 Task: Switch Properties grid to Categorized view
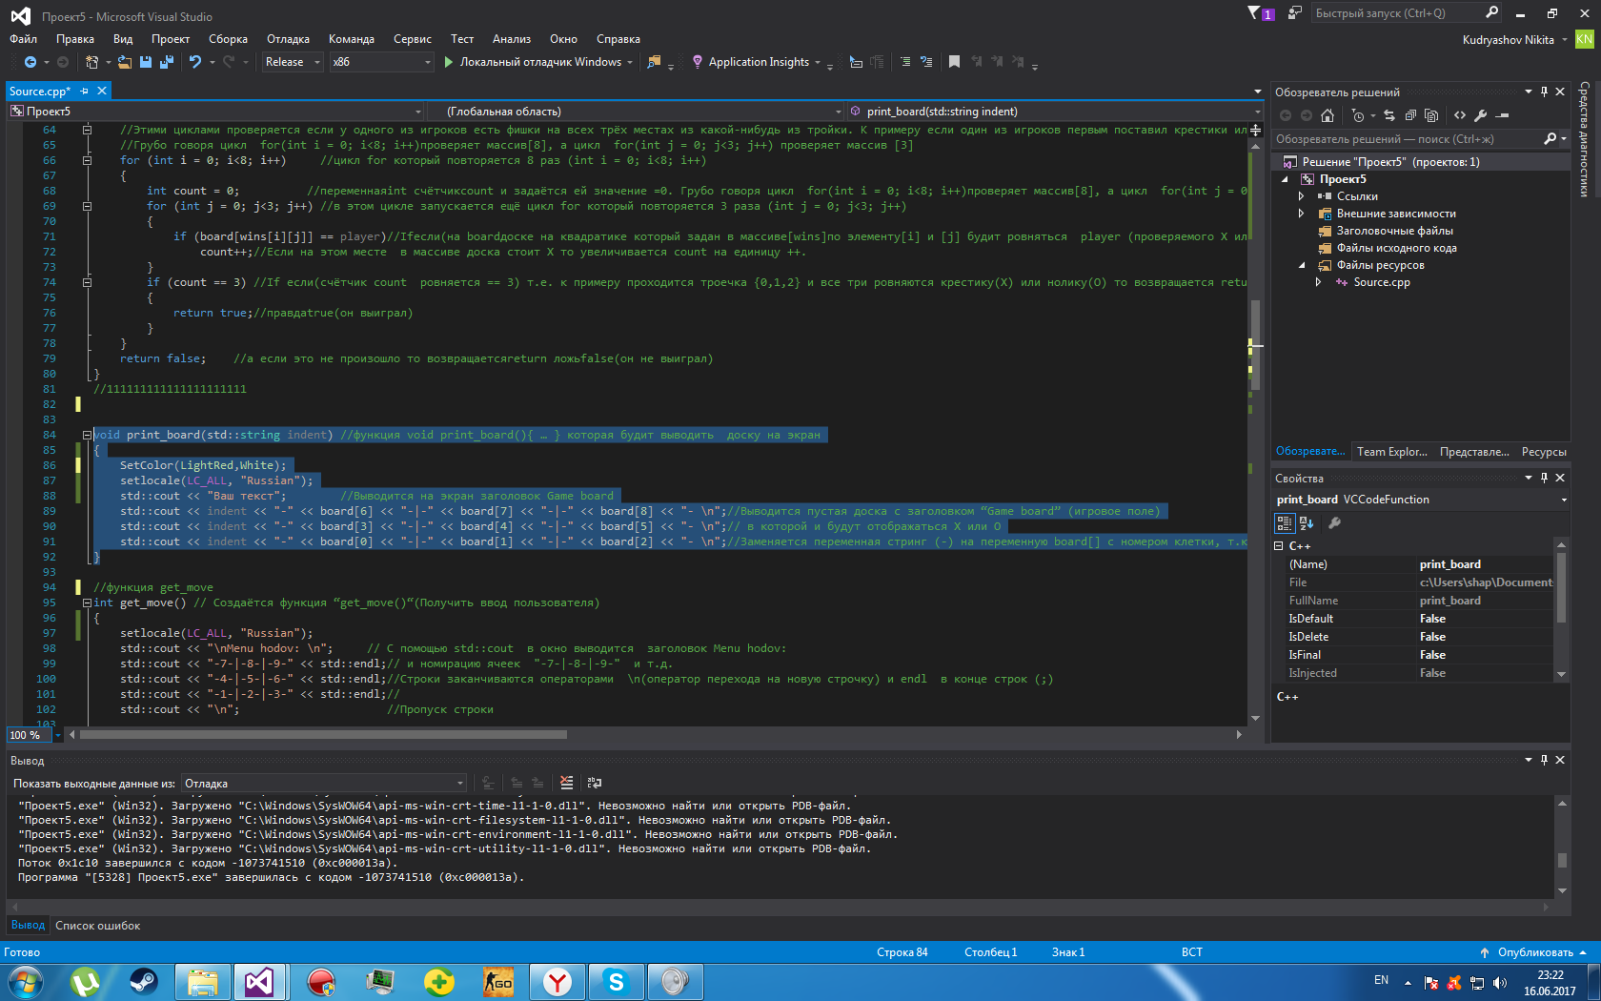pos(1285,522)
